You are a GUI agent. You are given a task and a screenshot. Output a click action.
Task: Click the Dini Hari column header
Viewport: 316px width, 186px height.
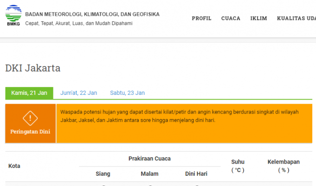point(196,174)
